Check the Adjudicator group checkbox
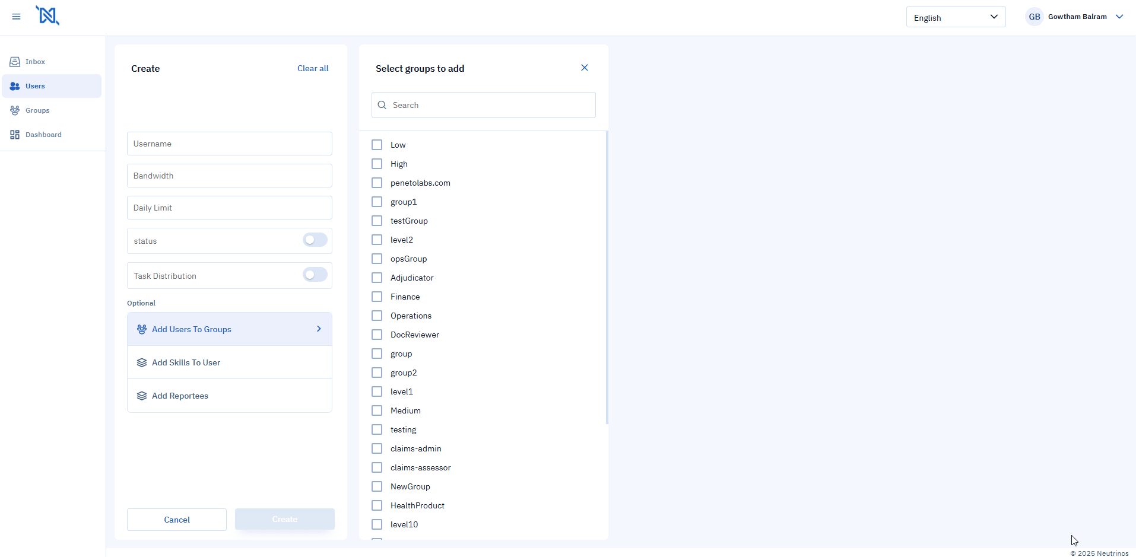Screen dimensions: 1136x557 [x=377, y=278]
